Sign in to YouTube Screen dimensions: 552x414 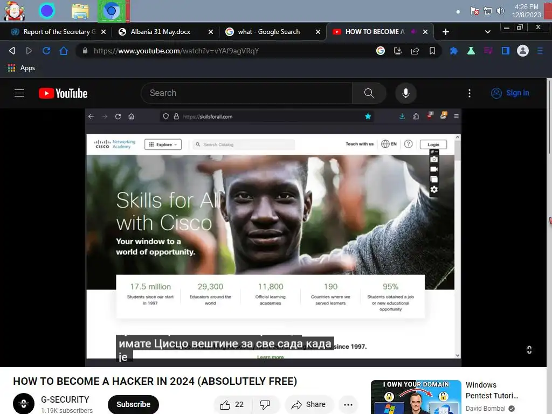[x=510, y=93]
